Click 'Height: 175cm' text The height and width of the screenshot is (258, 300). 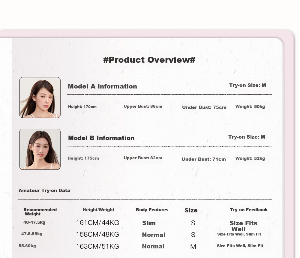coord(83,158)
